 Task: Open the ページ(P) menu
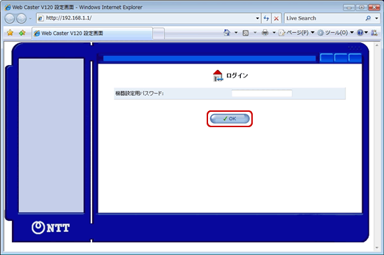(297, 33)
